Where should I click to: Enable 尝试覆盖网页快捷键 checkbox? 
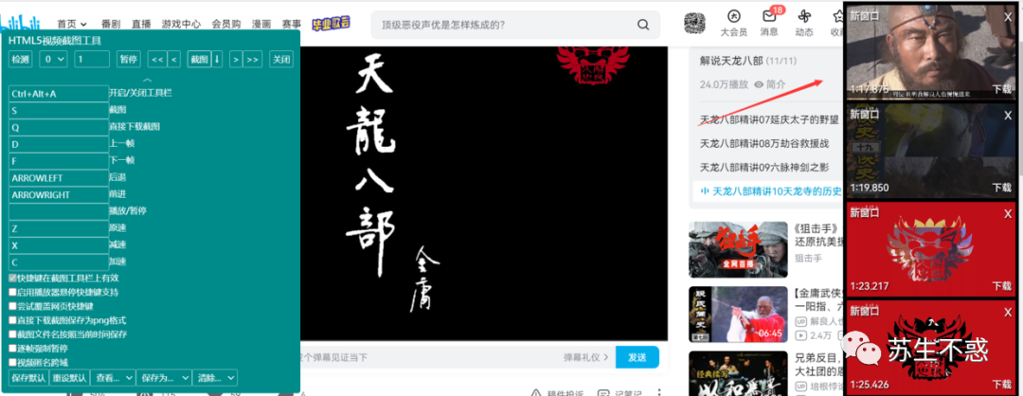click(x=12, y=306)
